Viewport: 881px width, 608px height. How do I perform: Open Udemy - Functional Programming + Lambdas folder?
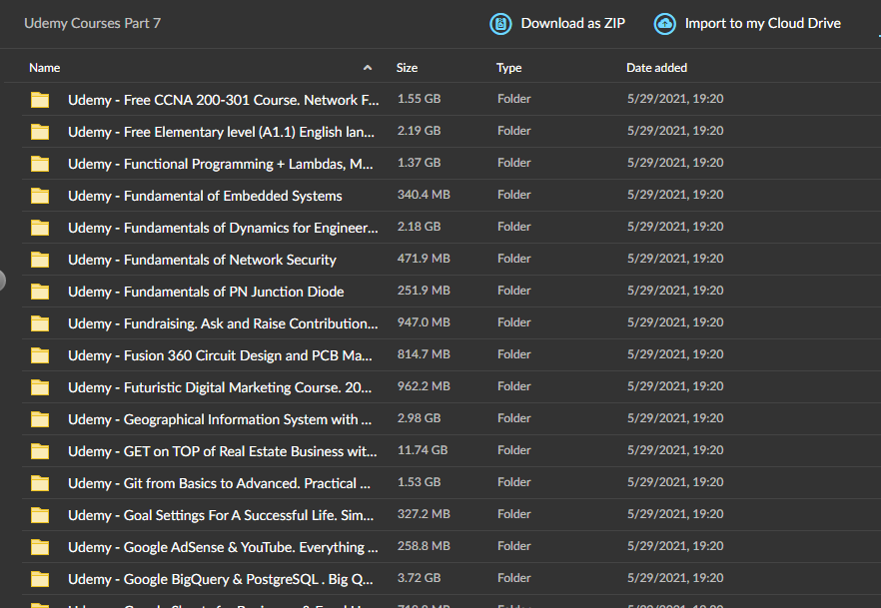[x=220, y=164]
